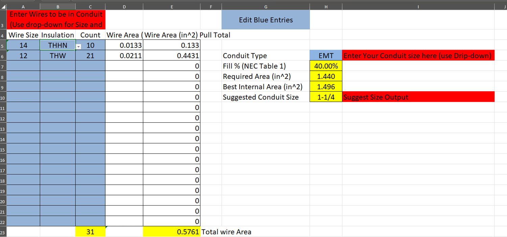507x237 pixels.
Task: Select the Enter Wires to be in Conduit header
Action: [56, 20]
